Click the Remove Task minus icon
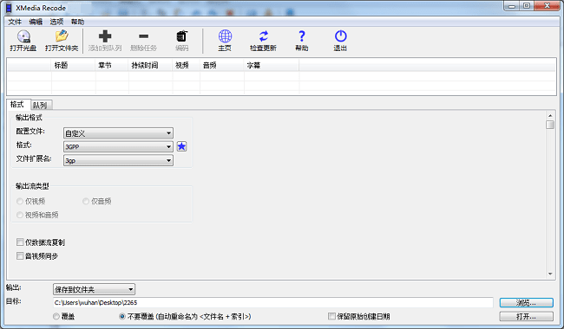 (x=143, y=36)
